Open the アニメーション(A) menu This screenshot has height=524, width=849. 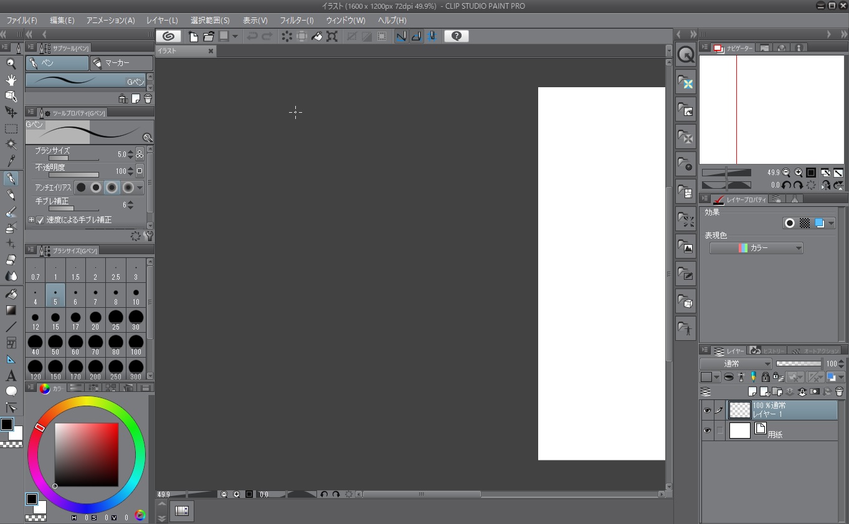tap(110, 21)
